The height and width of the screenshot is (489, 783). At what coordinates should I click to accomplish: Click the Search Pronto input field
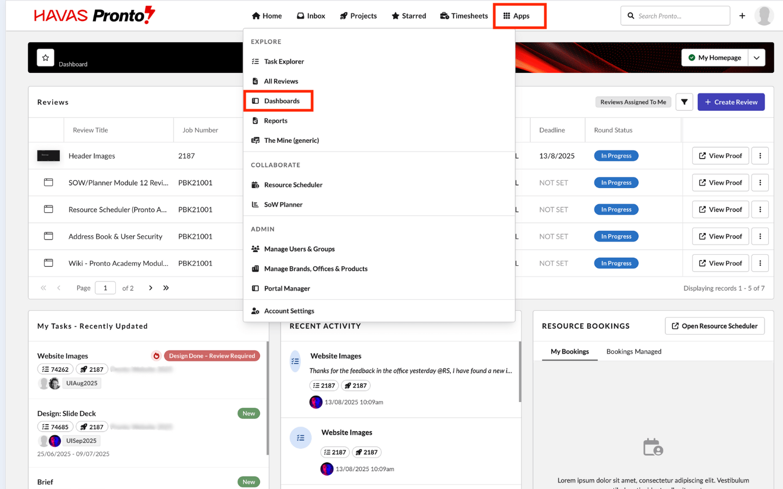pyautogui.click(x=680, y=16)
